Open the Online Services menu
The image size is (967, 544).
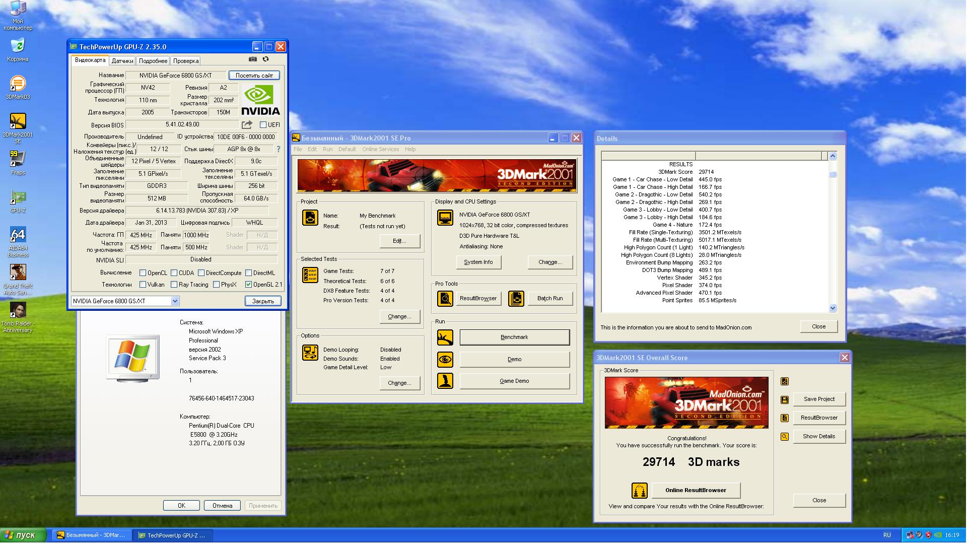point(380,149)
